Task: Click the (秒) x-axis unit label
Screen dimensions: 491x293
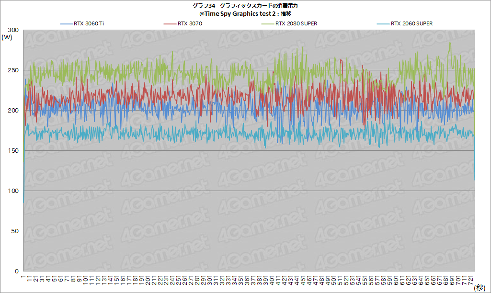Action: (x=480, y=287)
